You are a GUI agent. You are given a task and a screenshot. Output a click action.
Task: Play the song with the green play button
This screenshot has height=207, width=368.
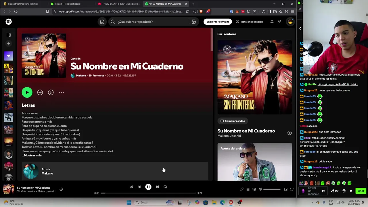(x=27, y=92)
